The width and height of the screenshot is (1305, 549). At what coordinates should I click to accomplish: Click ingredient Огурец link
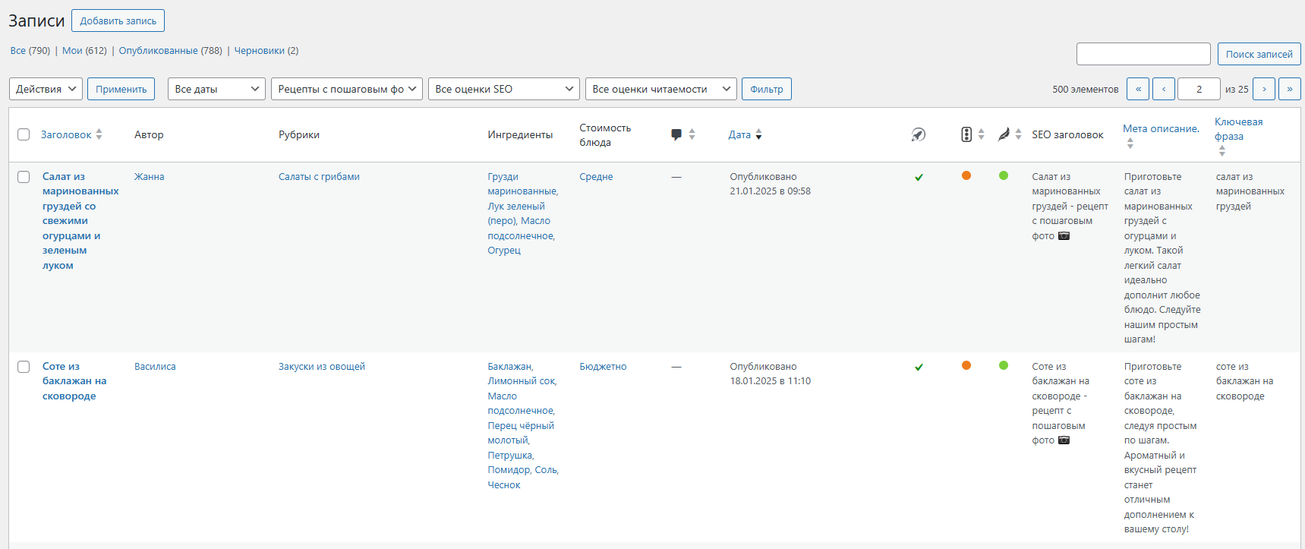tap(504, 250)
